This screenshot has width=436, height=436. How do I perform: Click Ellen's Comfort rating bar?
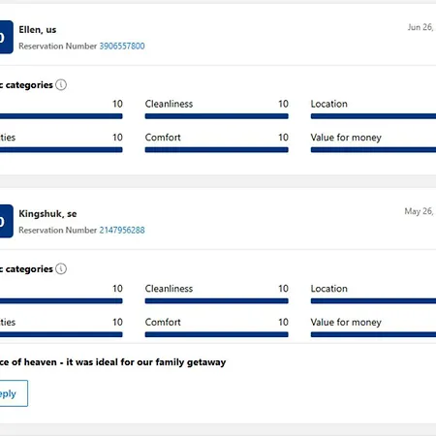tap(216, 150)
